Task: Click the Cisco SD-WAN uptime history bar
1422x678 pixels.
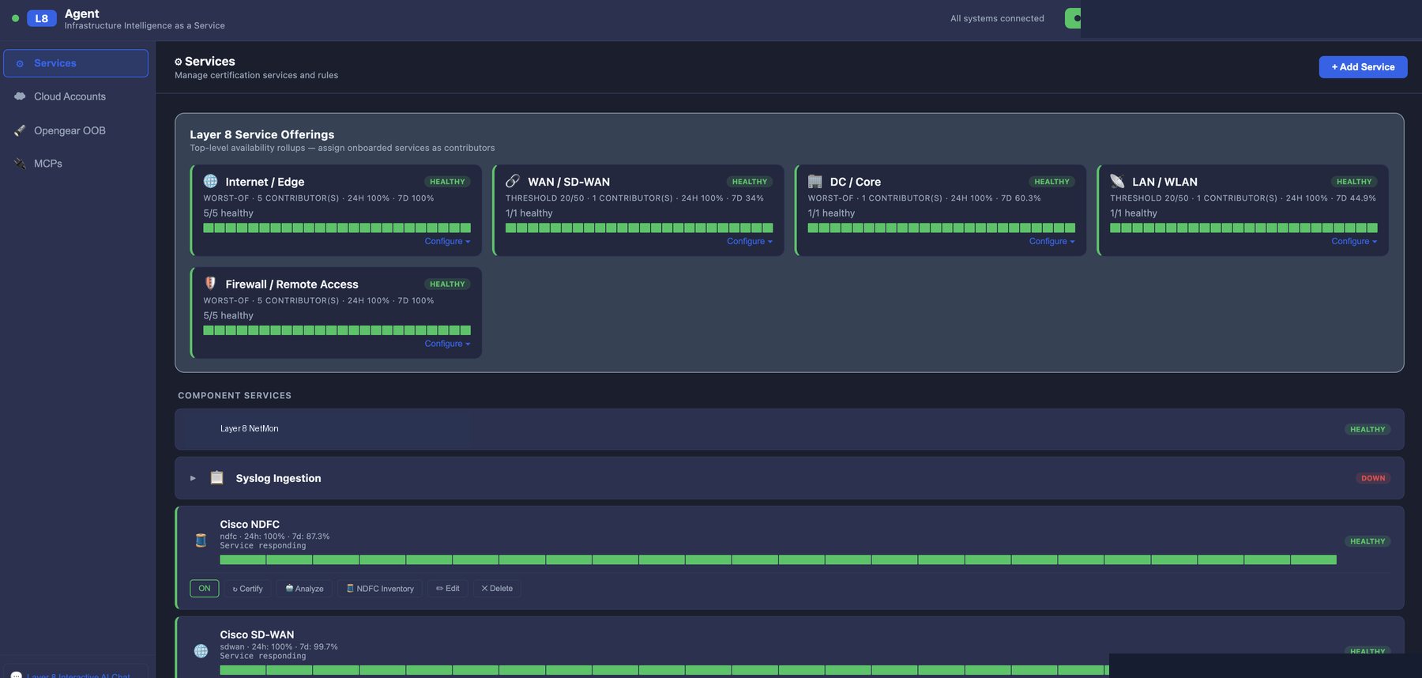Action: (x=664, y=670)
